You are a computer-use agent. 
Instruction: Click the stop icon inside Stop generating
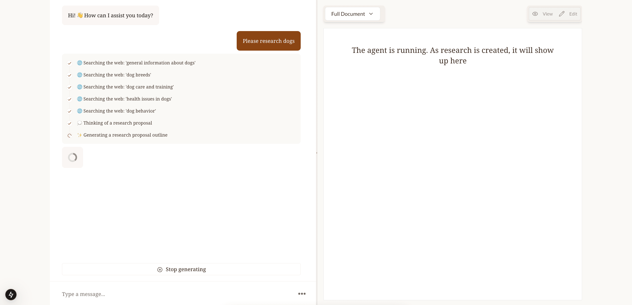[160, 270]
